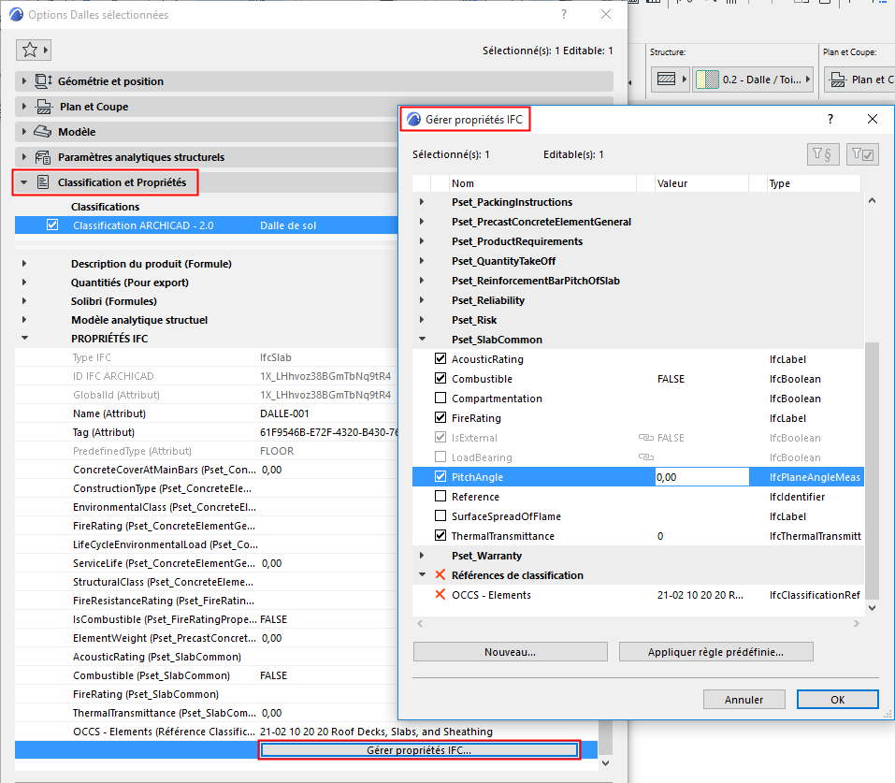Select the Pset_Reliability row
895x783 pixels.
pyautogui.click(x=638, y=300)
